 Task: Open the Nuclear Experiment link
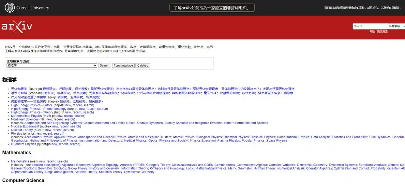[25, 126]
